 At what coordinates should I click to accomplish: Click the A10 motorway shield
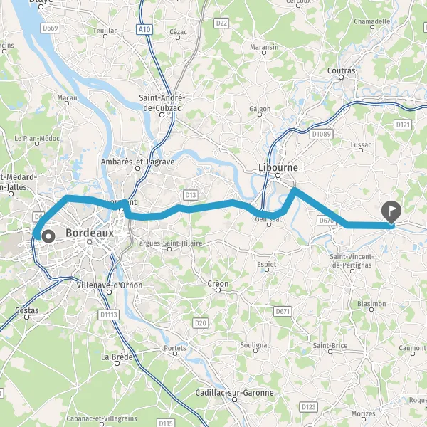[144, 29]
